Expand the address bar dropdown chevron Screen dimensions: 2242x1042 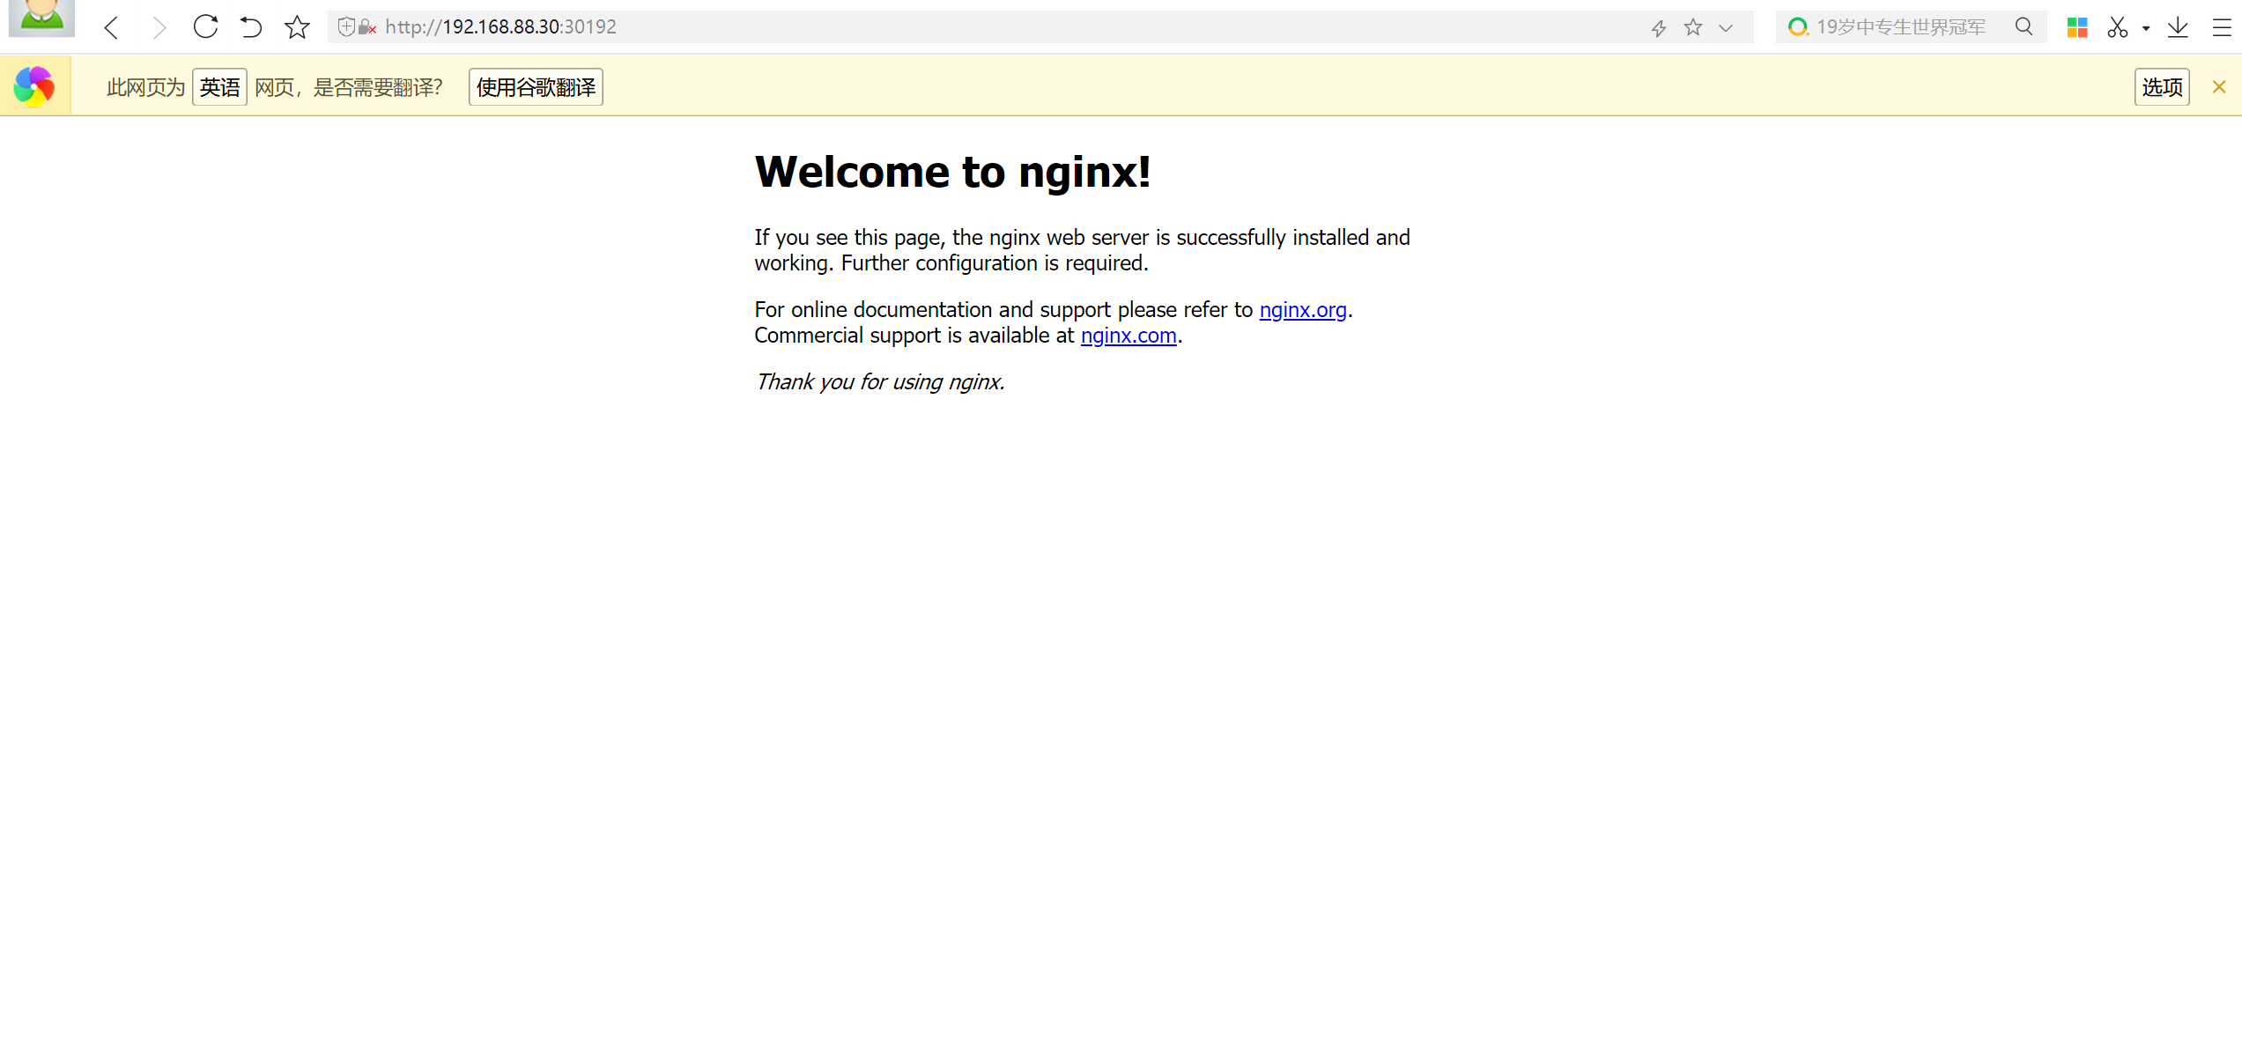tap(1726, 28)
